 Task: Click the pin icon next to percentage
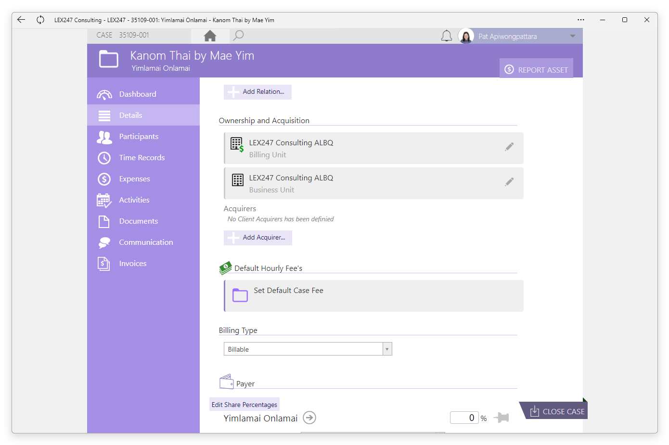(502, 418)
